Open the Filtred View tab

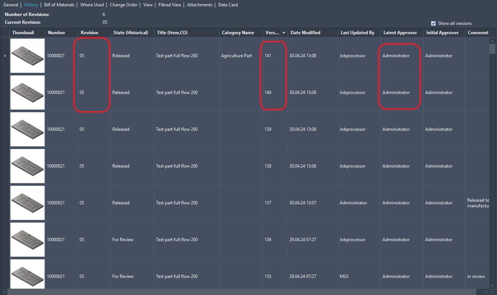click(x=170, y=5)
